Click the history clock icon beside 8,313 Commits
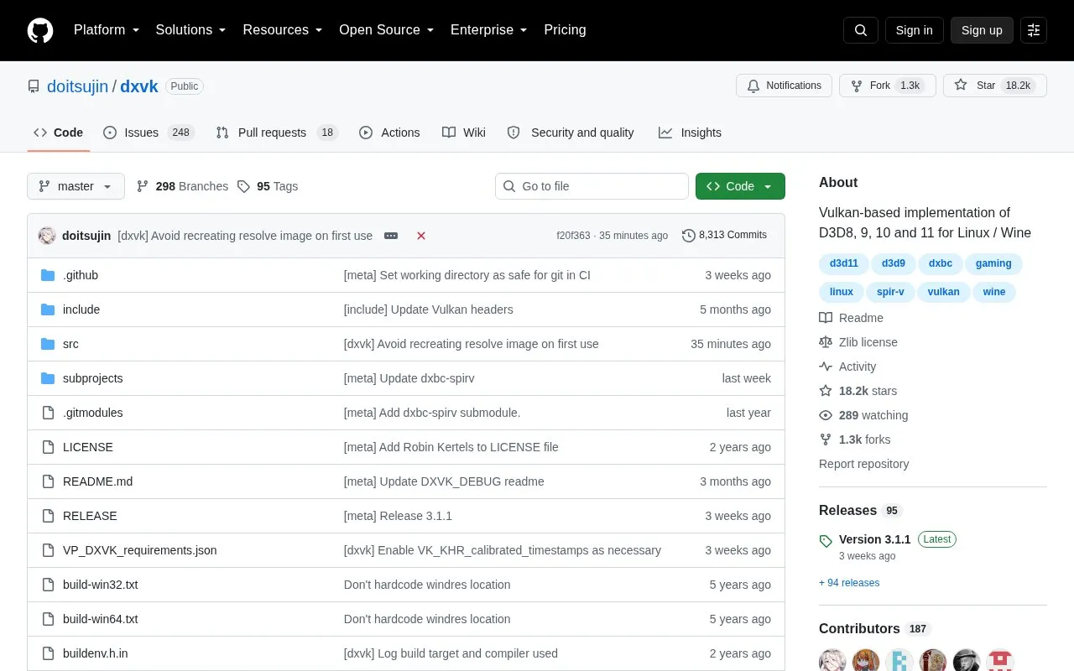The width and height of the screenshot is (1074, 671). tap(689, 236)
